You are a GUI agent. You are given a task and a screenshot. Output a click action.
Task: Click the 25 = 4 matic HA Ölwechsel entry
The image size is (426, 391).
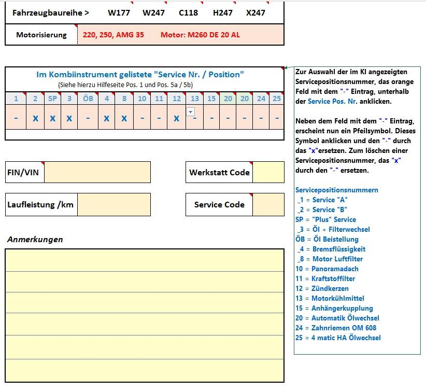(338, 338)
